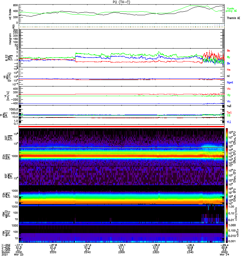Click the "B_FIT" magnetic field axis label

pos(9,58)
